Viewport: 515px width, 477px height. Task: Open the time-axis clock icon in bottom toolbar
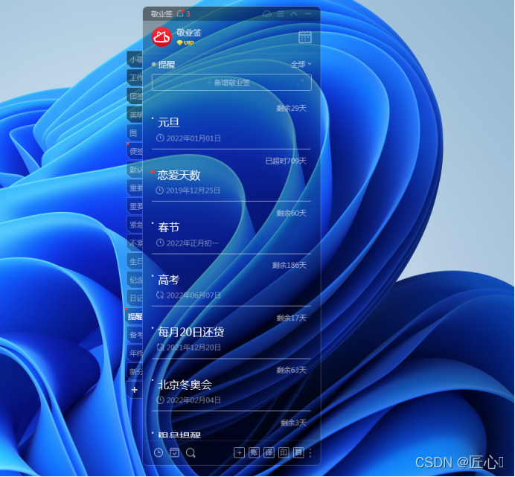(159, 452)
